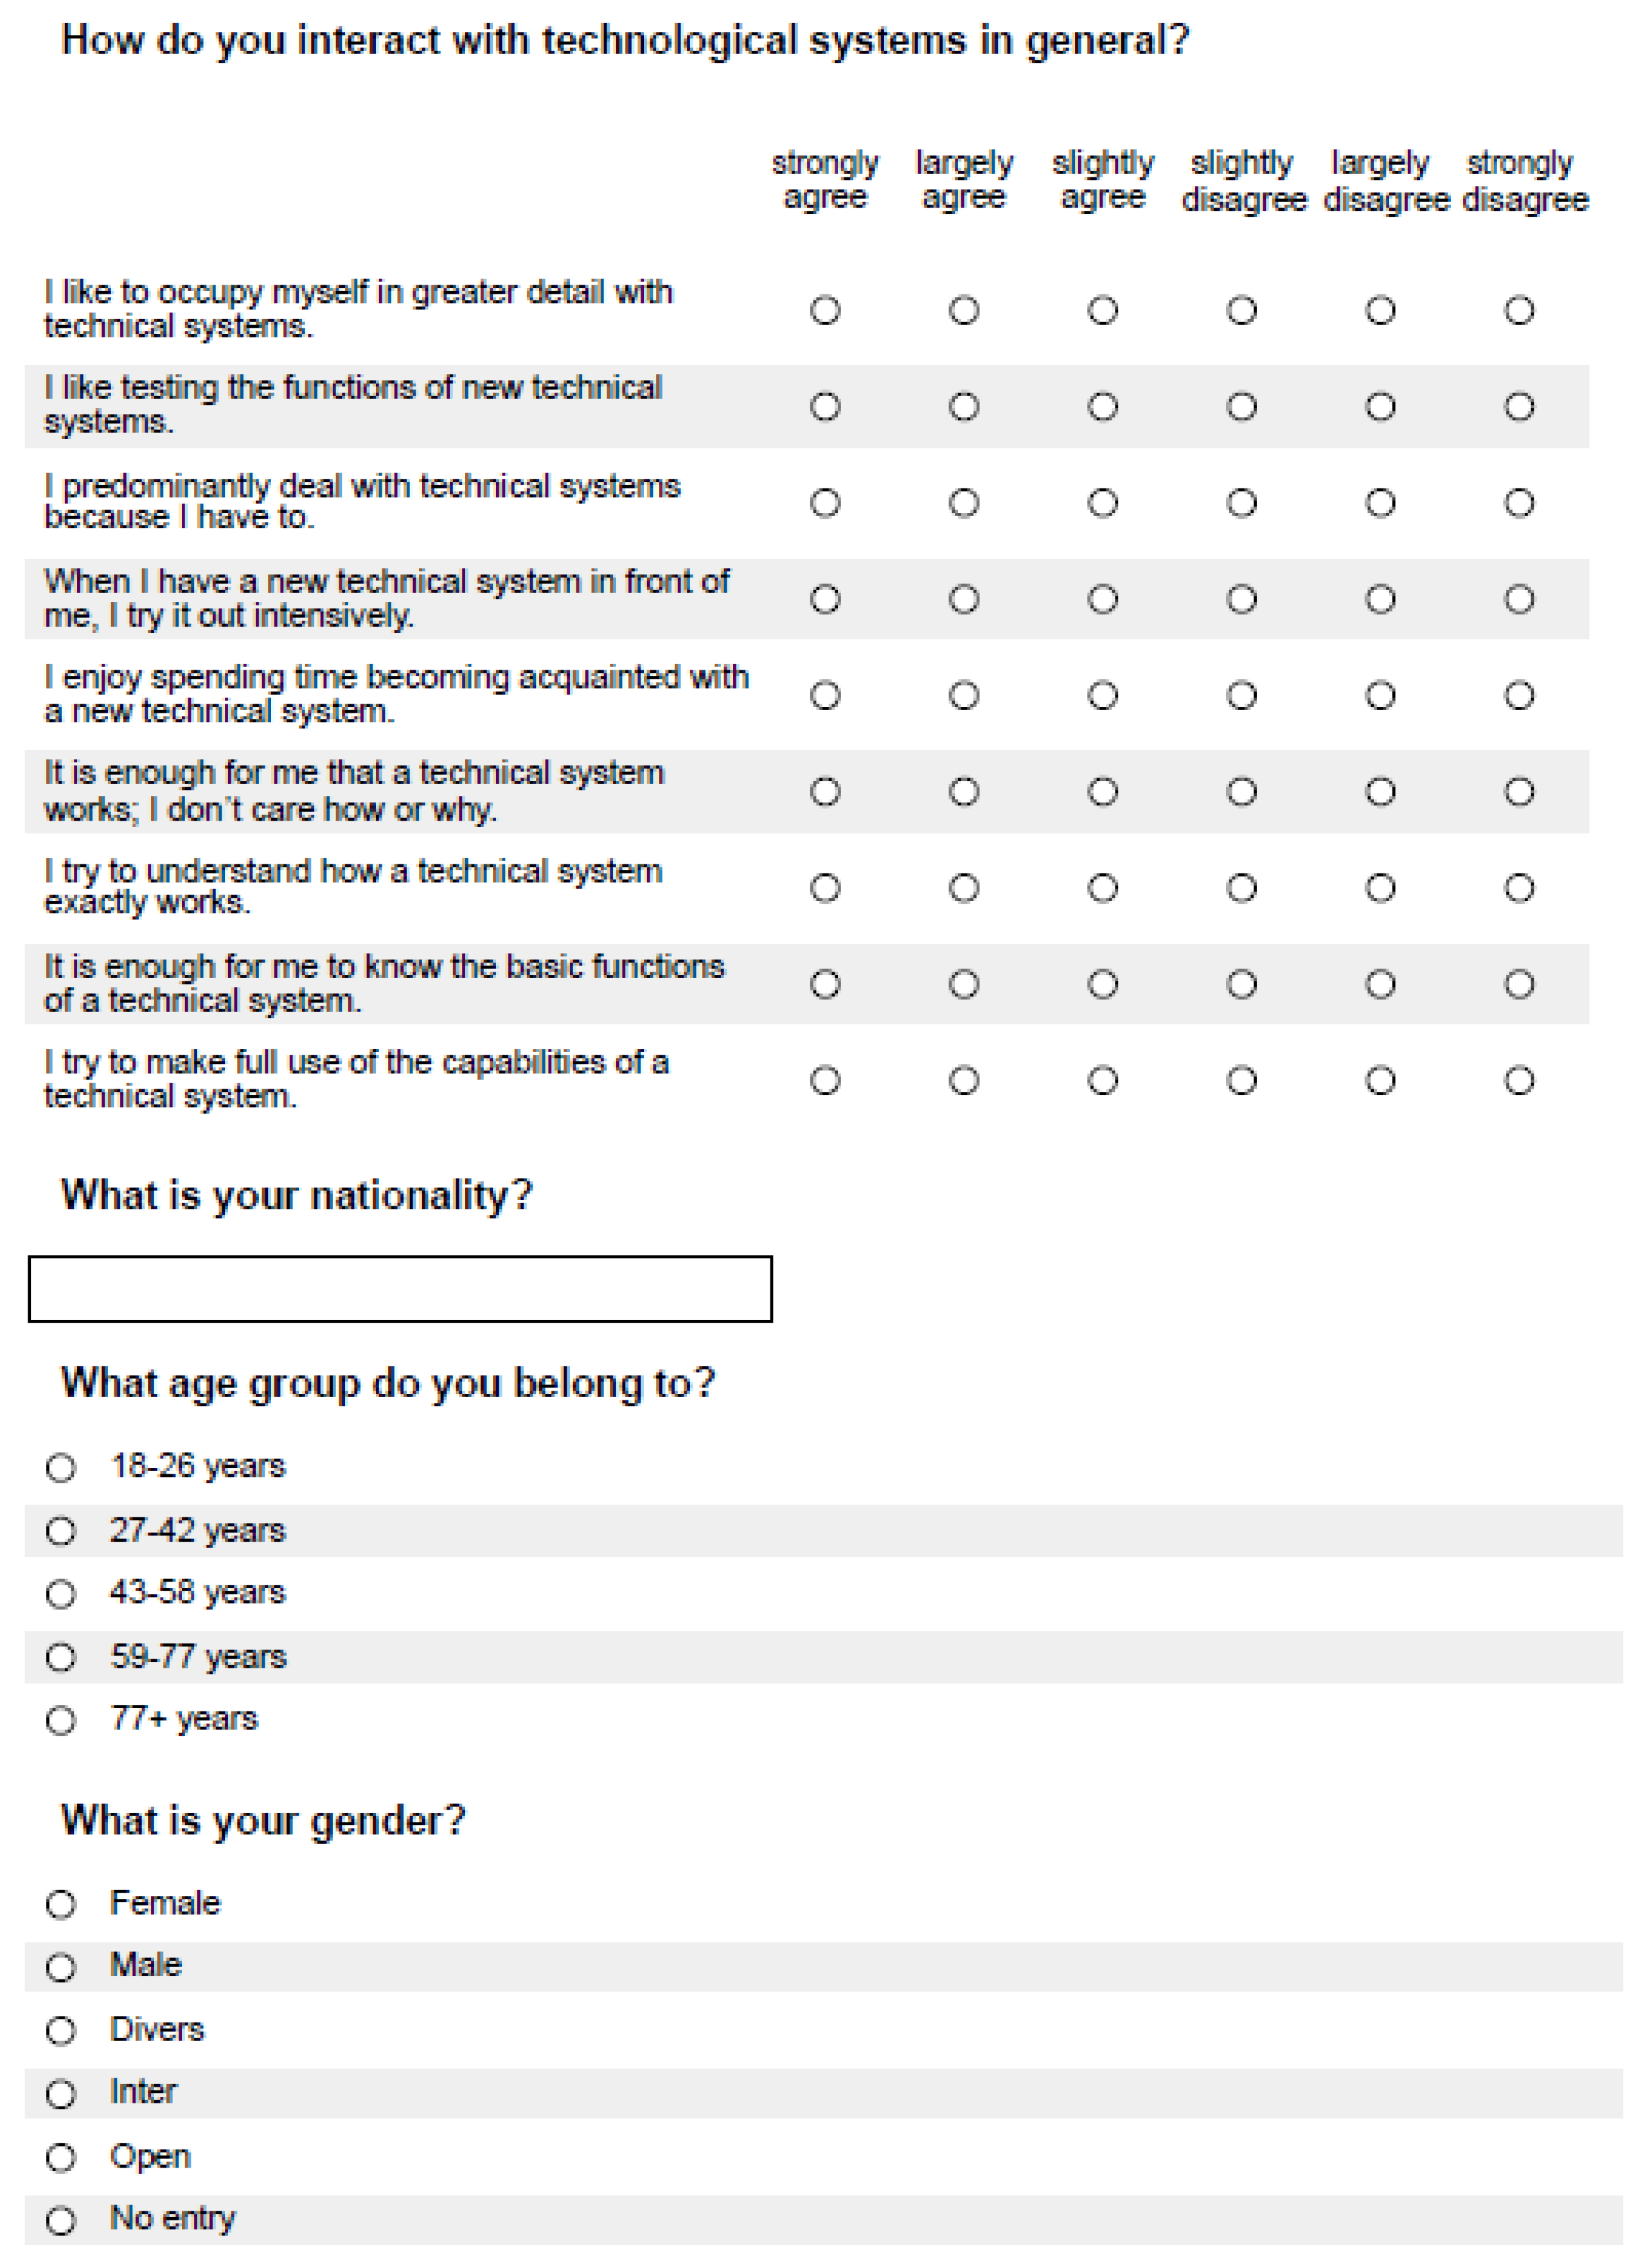This screenshot has width=1652, height=2266.
Task: Choose the 77+ years age group
Action: coord(61,1720)
